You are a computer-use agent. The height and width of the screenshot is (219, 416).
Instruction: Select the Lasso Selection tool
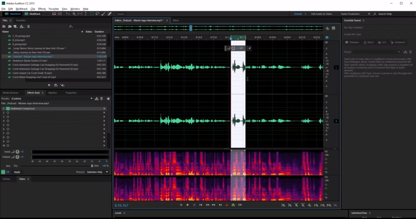pos(97,14)
